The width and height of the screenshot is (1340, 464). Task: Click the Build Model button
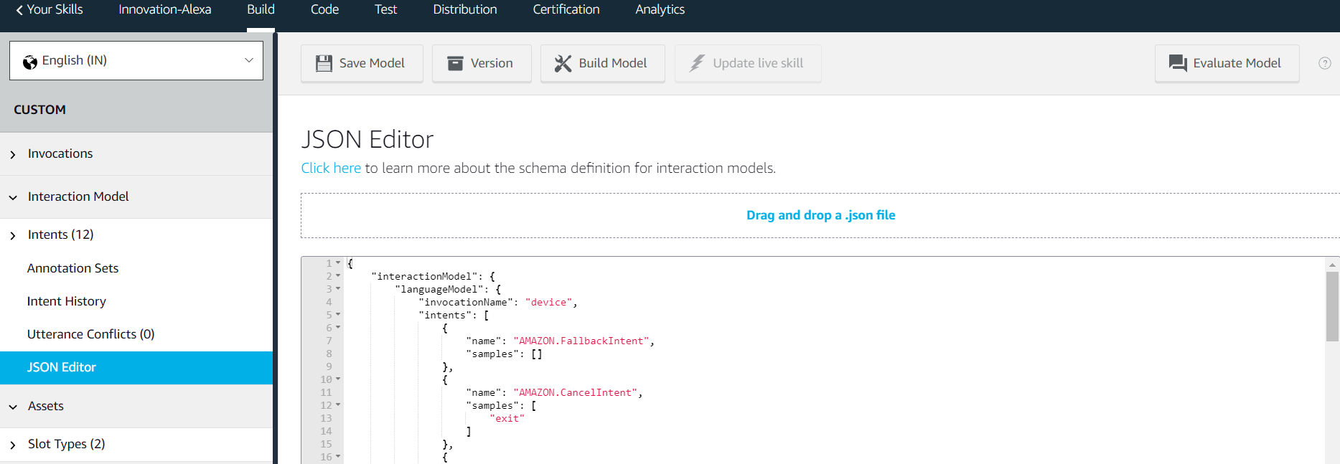point(602,63)
